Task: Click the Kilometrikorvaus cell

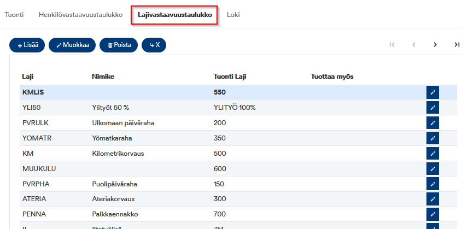Action: [x=118, y=154]
